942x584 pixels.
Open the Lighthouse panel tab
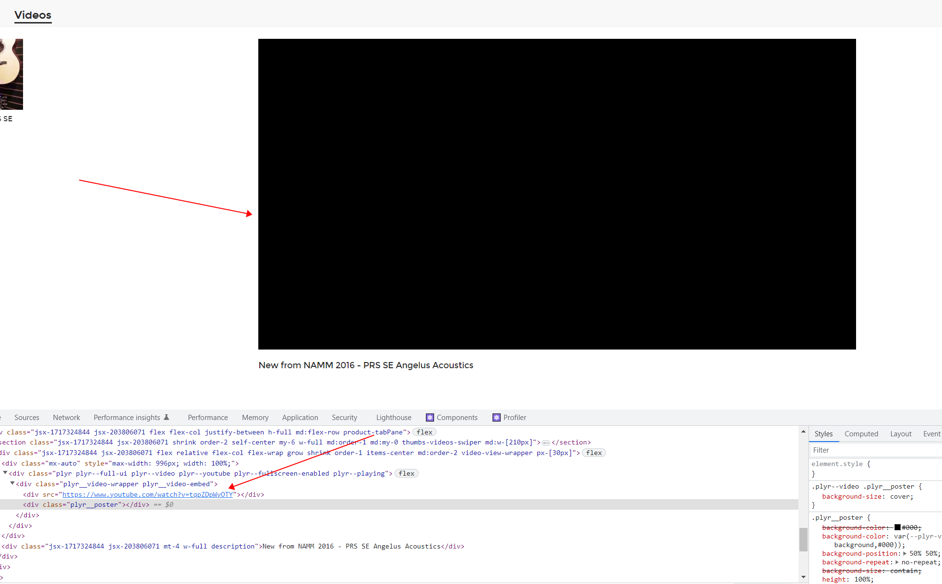[393, 418]
